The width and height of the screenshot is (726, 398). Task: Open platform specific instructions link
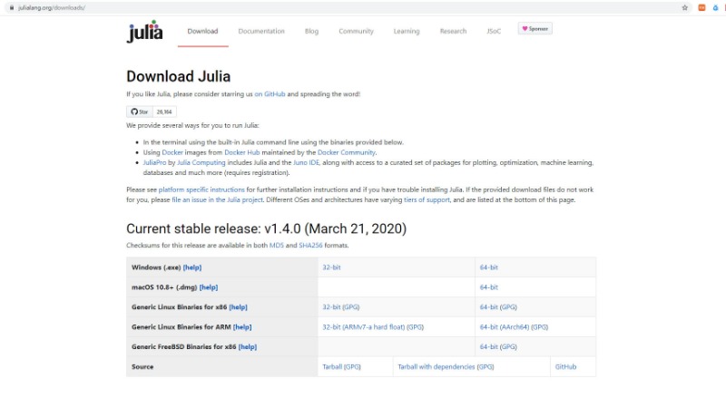tap(201, 189)
